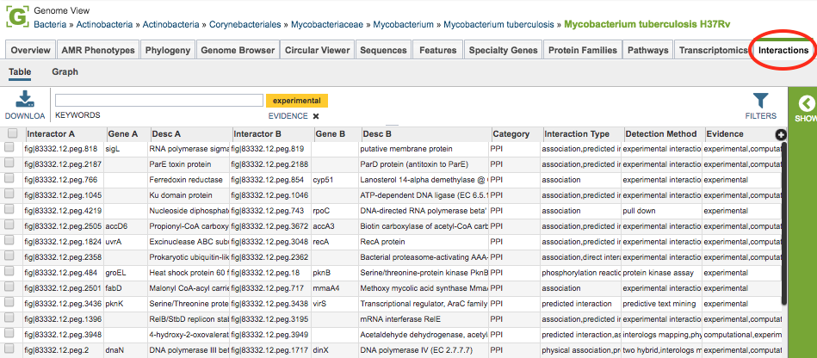Click the Download table icon
The height and width of the screenshot is (358, 817).
25,100
